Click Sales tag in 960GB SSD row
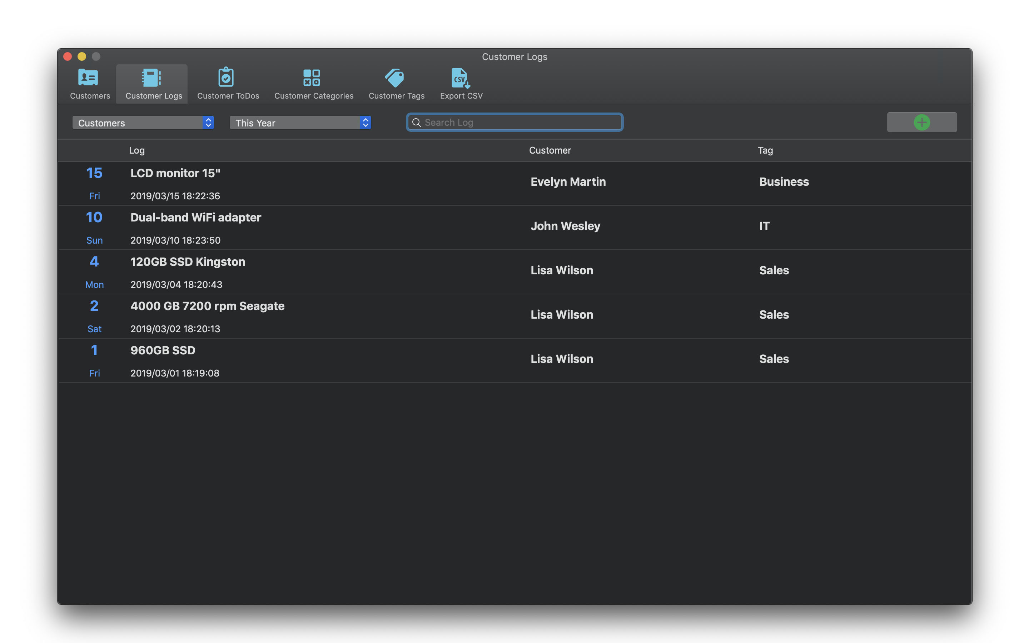The width and height of the screenshot is (1029, 643). point(774,359)
